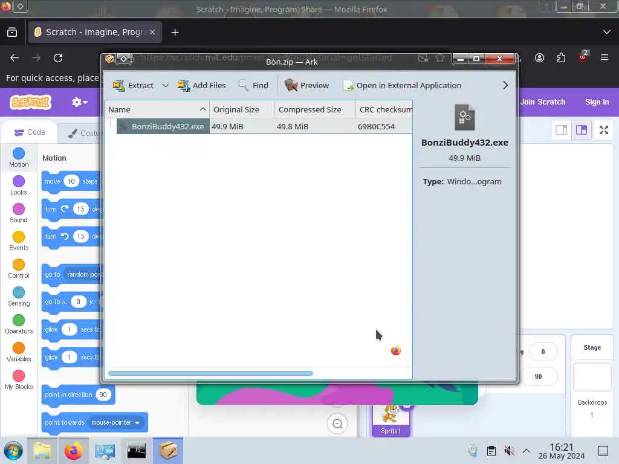
Task: Click the move 10 steps block
Action: (52, 181)
